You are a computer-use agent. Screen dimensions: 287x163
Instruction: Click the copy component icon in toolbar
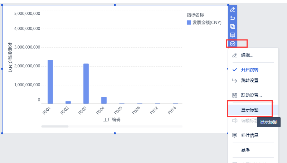pyautogui.click(x=233, y=27)
